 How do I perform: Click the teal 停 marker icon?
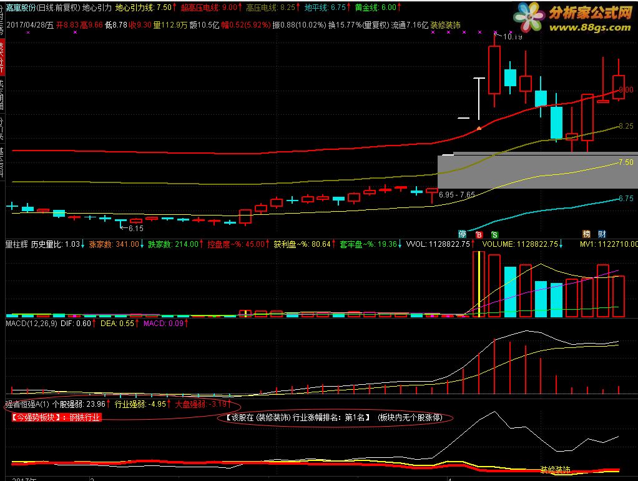click(462, 234)
